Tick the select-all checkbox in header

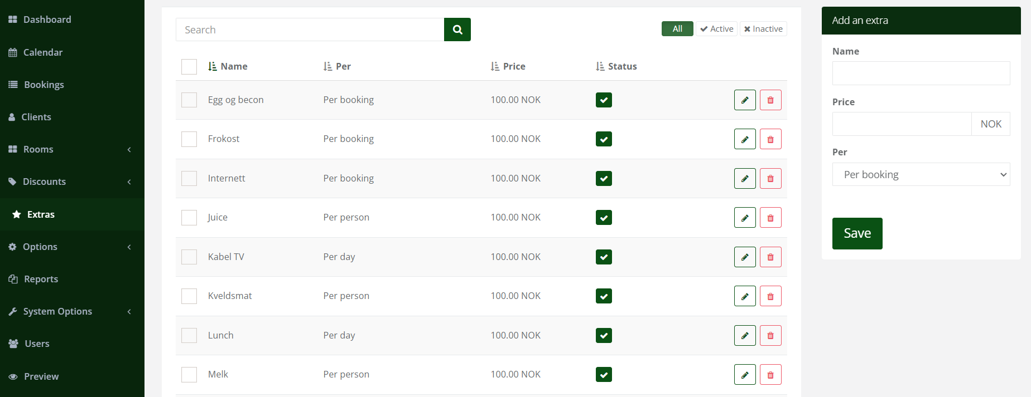189,67
